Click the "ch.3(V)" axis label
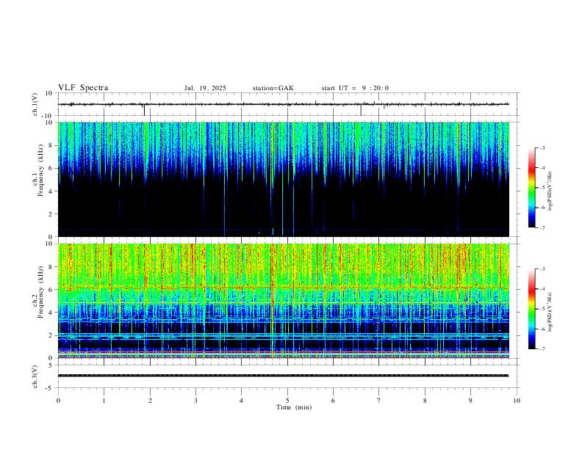This screenshot has width=582, height=449. pos(35,376)
